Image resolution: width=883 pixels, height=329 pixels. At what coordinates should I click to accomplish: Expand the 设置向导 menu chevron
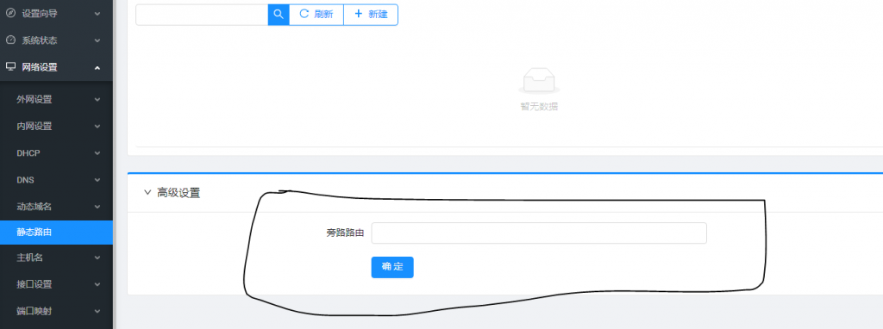coord(97,14)
